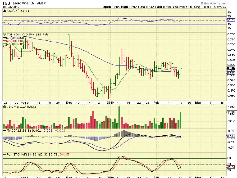
Task: Click the Taseko Mines Ltd. company name
Action: click(23, 3)
